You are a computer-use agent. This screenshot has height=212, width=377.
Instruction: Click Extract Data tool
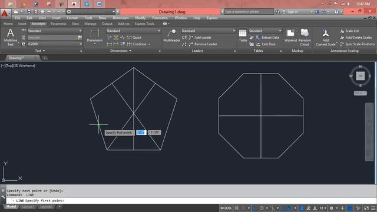coord(267,38)
